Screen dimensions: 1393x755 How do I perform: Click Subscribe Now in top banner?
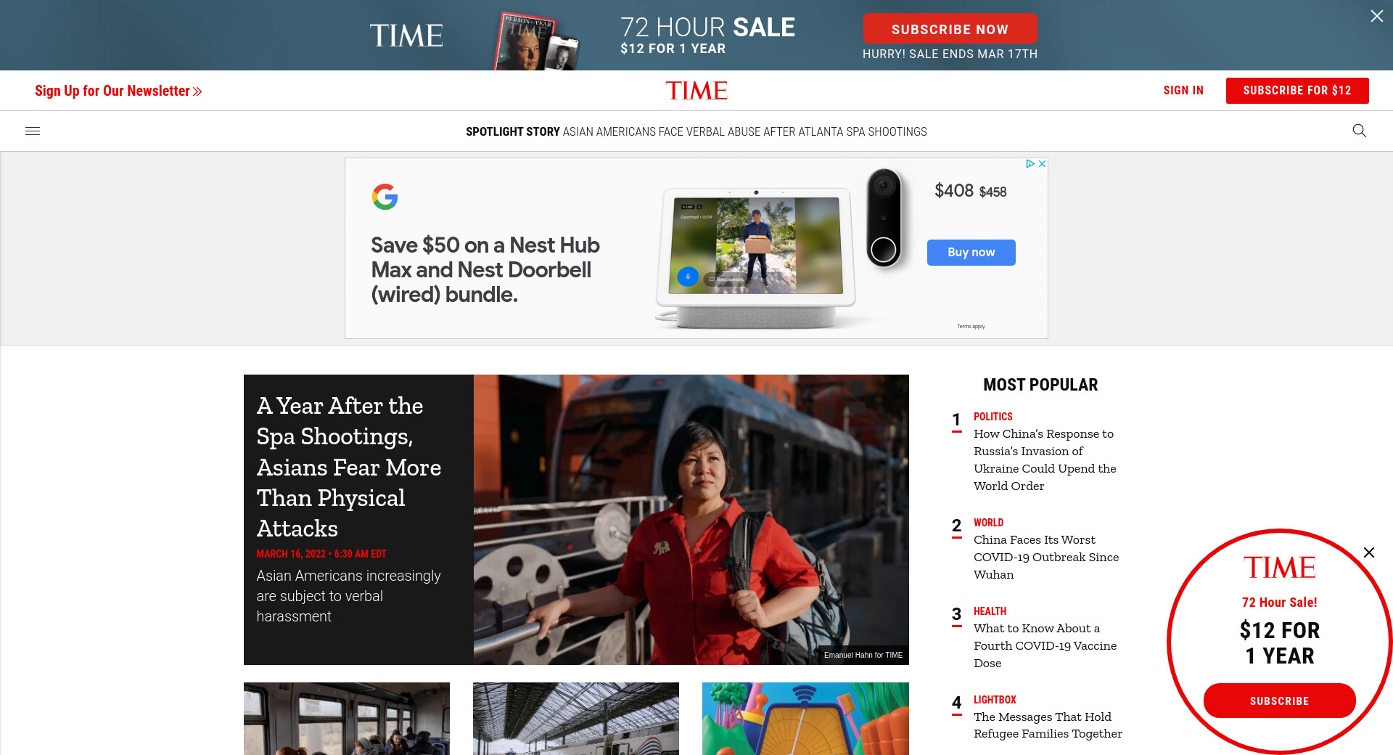(950, 29)
